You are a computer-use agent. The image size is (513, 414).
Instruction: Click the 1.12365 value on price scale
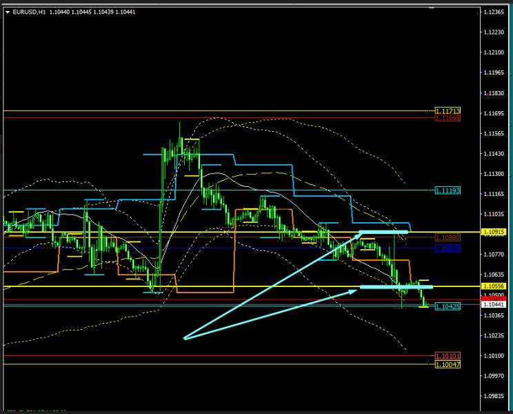pyautogui.click(x=493, y=12)
